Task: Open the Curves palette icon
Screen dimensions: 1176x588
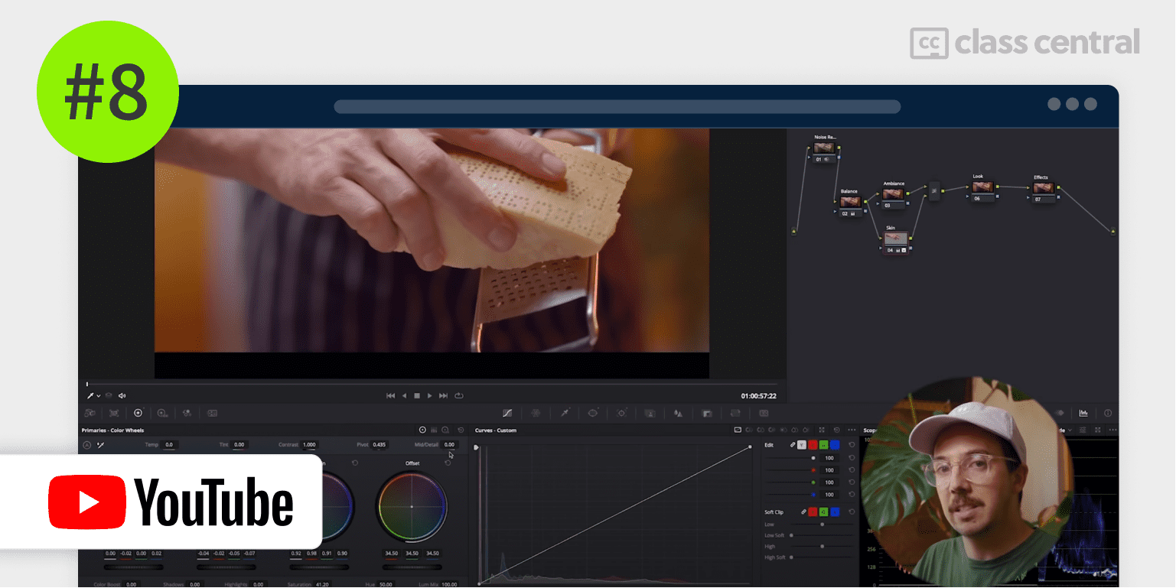Action: [507, 413]
